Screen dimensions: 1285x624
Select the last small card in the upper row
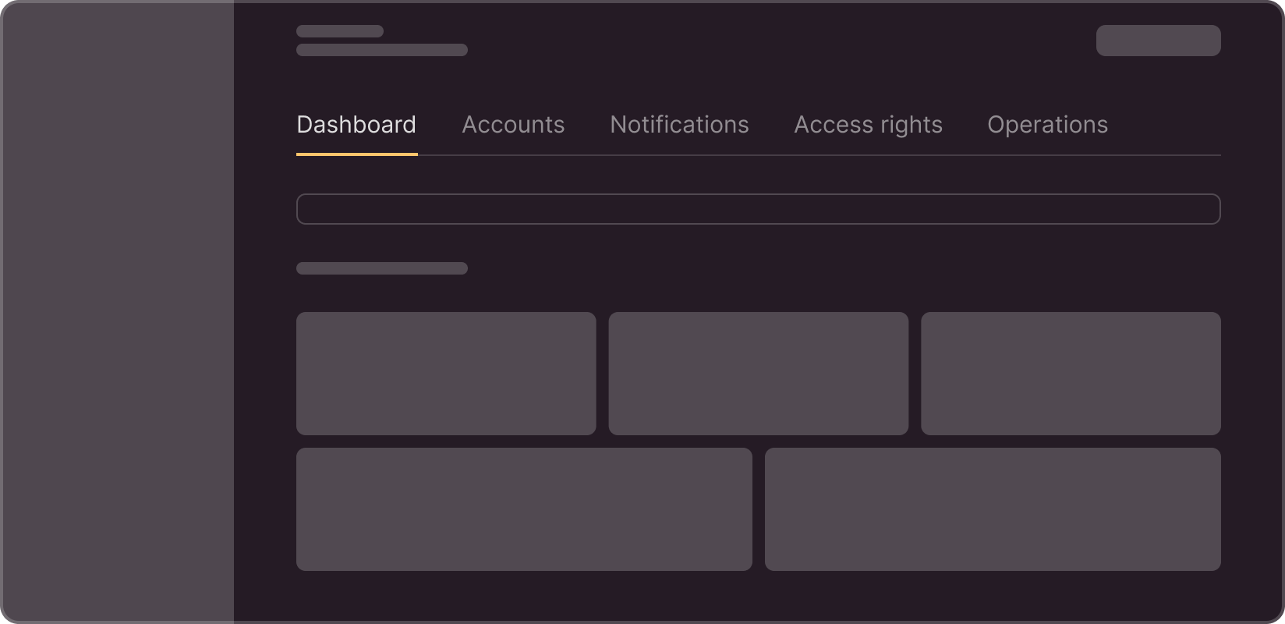[1071, 374]
